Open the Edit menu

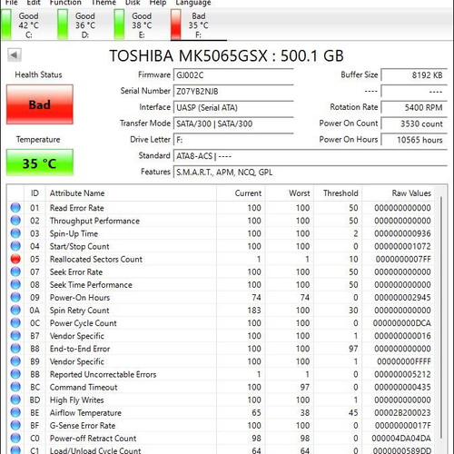34,3
